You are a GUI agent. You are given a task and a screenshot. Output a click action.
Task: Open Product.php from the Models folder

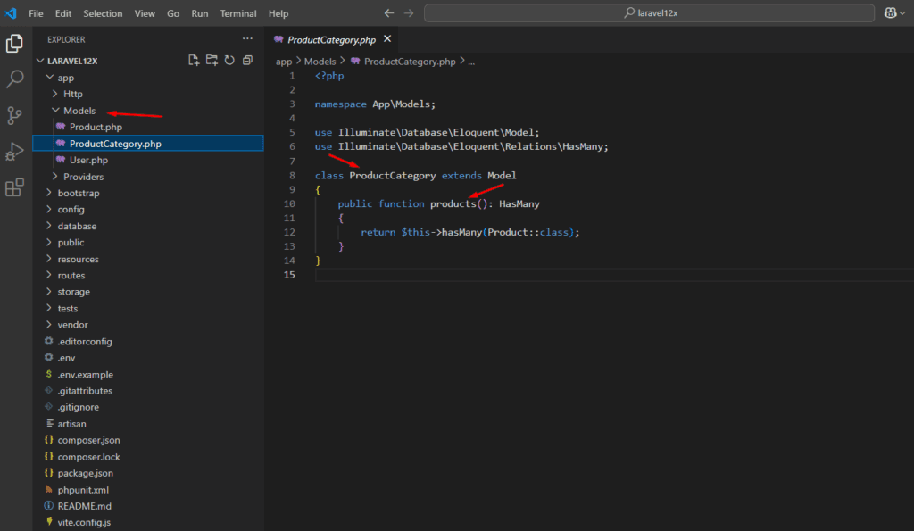point(96,127)
